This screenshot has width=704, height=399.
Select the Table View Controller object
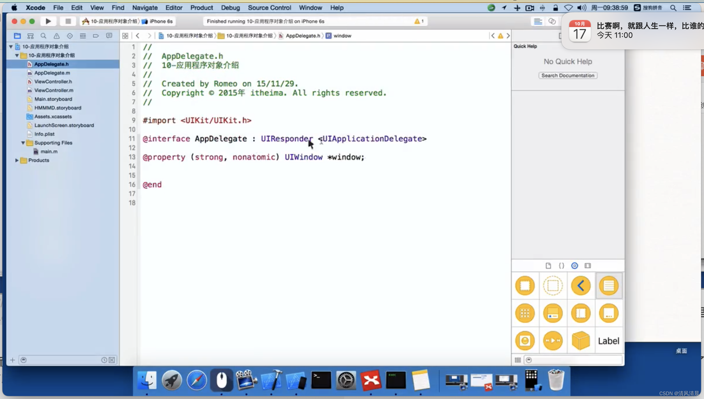tap(609, 286)
